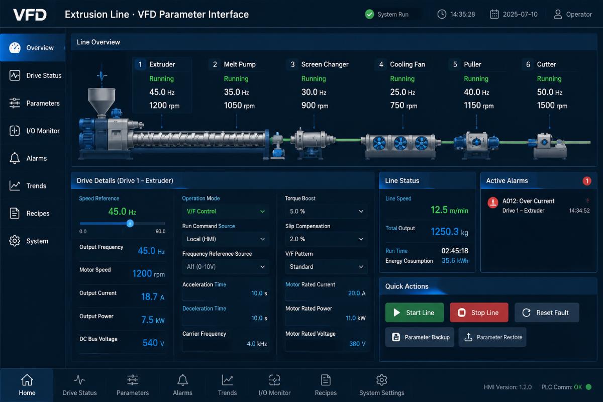Open the System gear icon in sidebar
Screen dimensions: 603x402
tap(15, 241)
